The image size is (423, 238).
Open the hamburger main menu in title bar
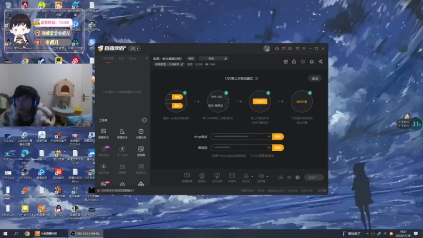pos(304,49)
